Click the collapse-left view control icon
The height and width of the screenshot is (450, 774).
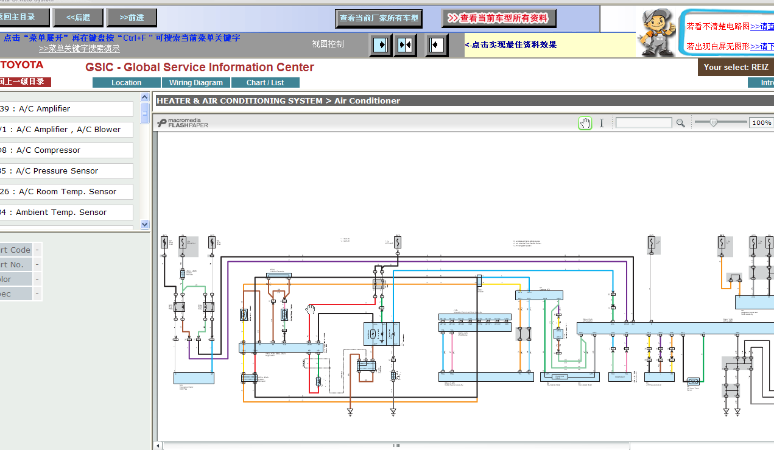point(436,45)
